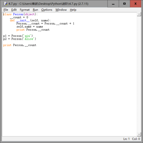Open the Window menu
Image resolution: width=143 pixels, height=143 pixels.
(61, 10)
